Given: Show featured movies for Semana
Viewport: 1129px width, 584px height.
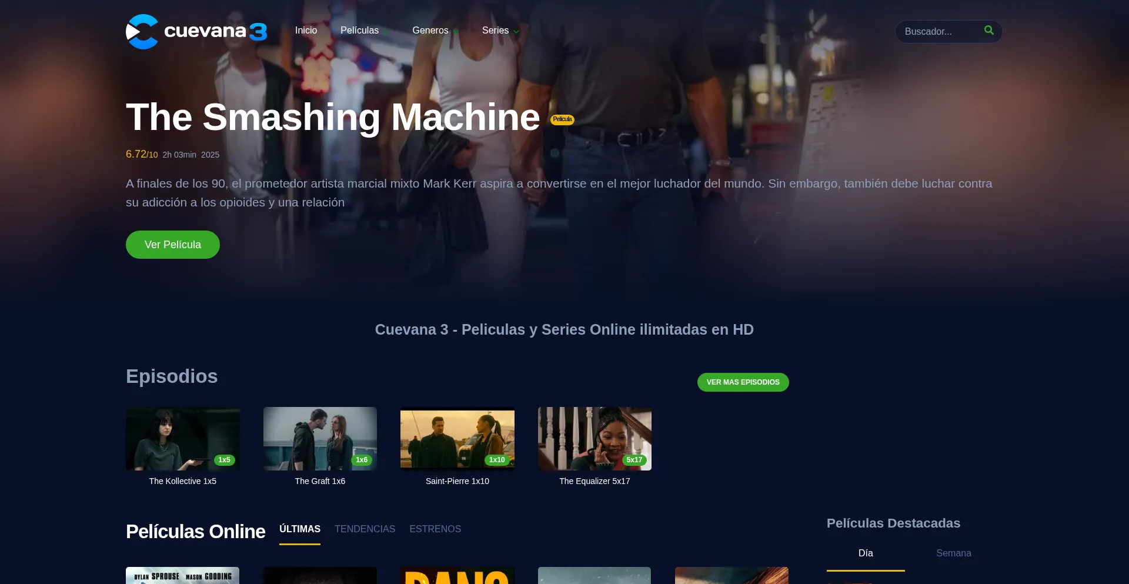Looking at the screenshot, I should [x=953, y=553].
